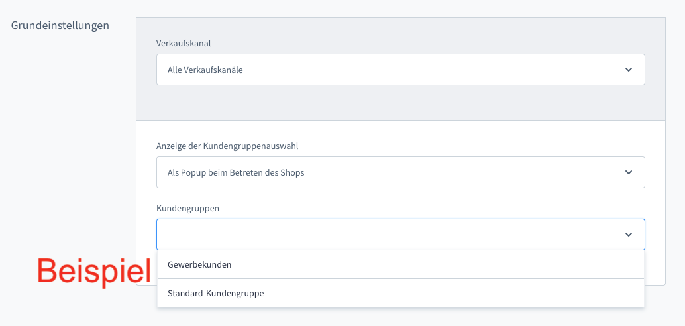Viewport: 685px width, 326px height.
Task: Click empty space right of Standard-Kundengruppe option
Action: (464, 293)
